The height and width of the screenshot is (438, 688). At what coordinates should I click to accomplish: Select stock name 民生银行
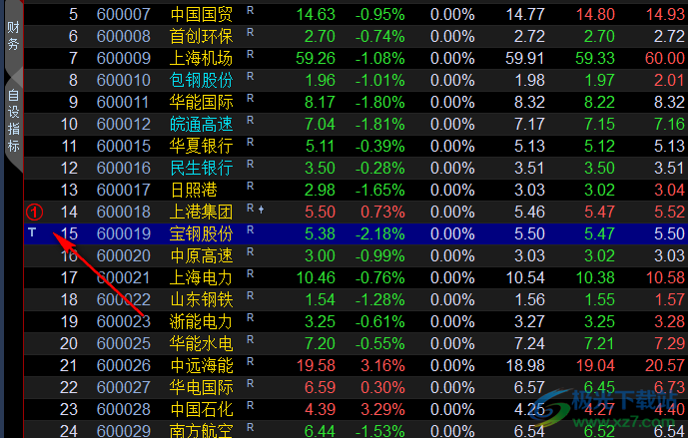pyautogui.click(x=202, y=168)
